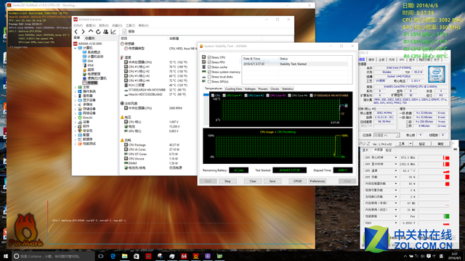
Task: Click the Back arrow in AIDA64 toolbar
Action: 76,31
